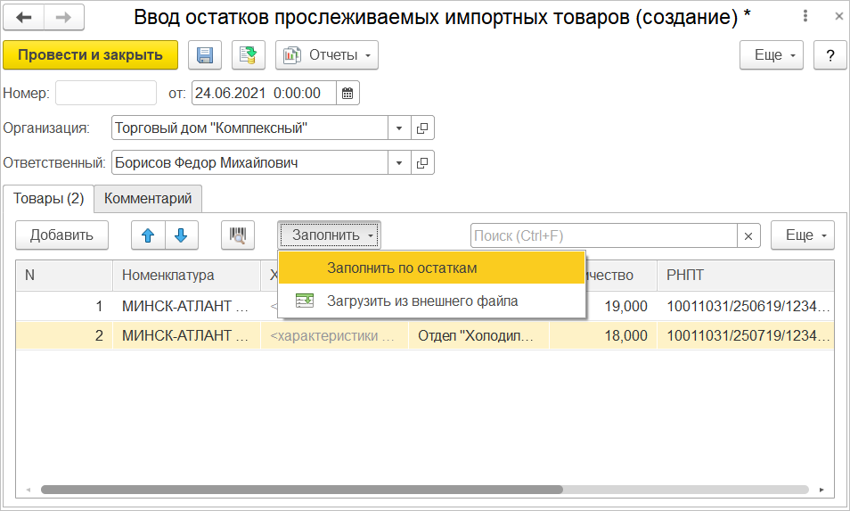Image resolution: width=850 pixels, height=511 pixels.
Task: Click the post document icon
Action: (249, 55)
